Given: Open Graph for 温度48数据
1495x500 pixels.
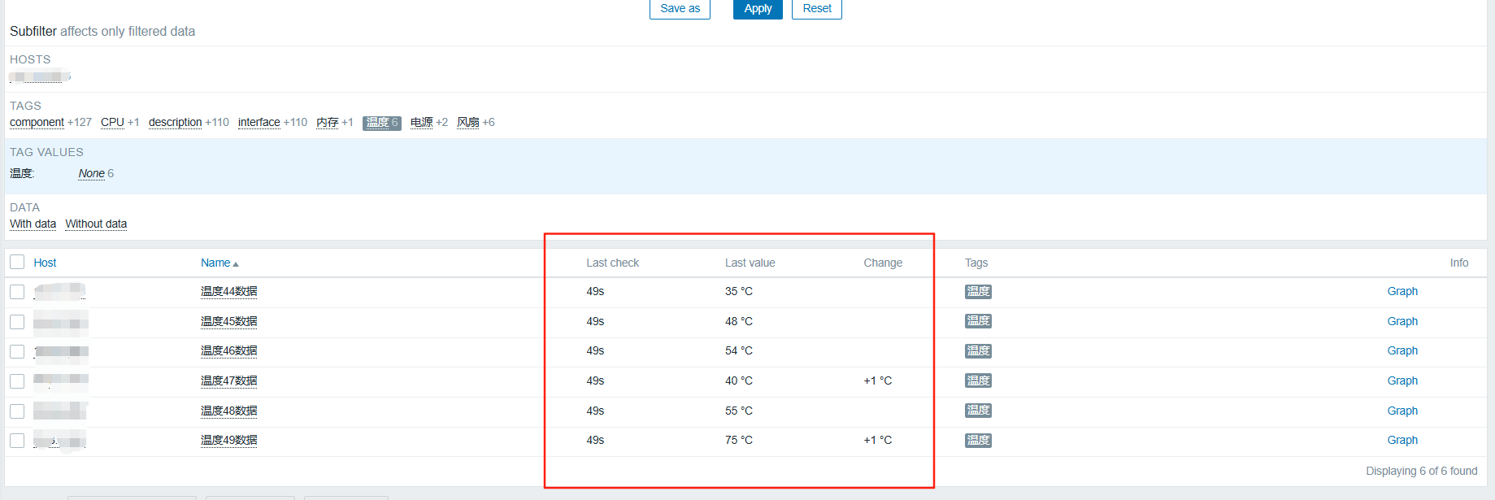Looking at the screenshot, I should coord(1402,411).
